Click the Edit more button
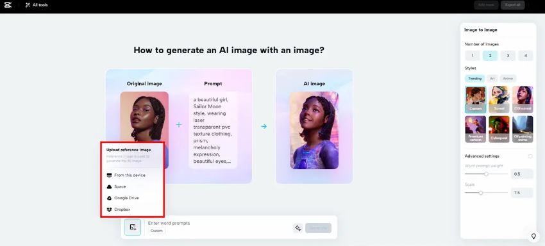The width and height of the screenshot is (545, 246). click(x=486, y=5)
